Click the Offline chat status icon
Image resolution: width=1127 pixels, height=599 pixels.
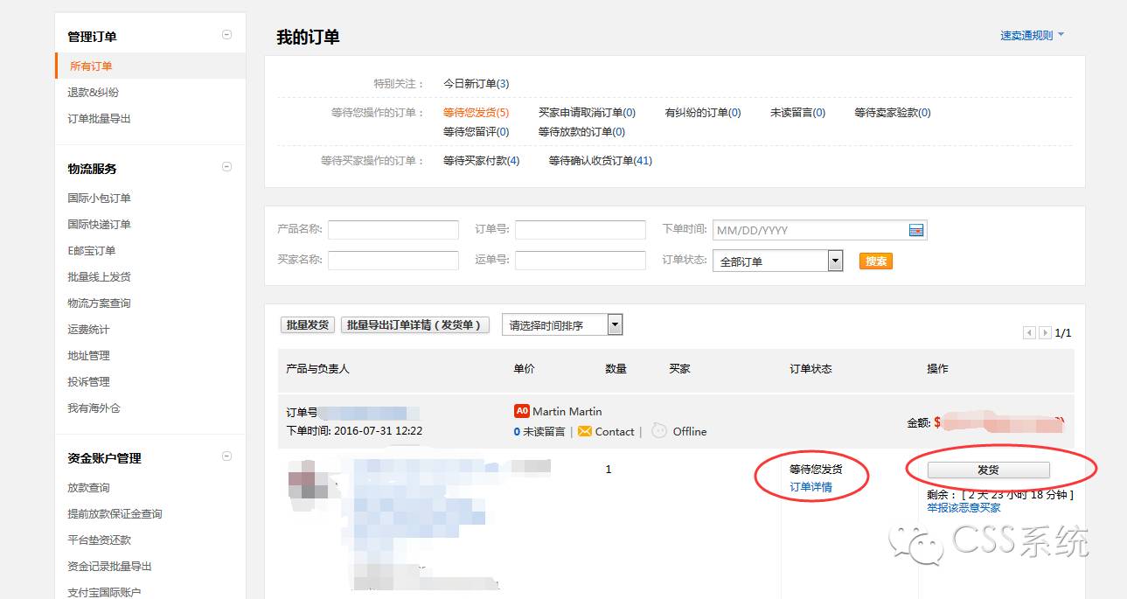pyautogui.click(x=659, y=430)
